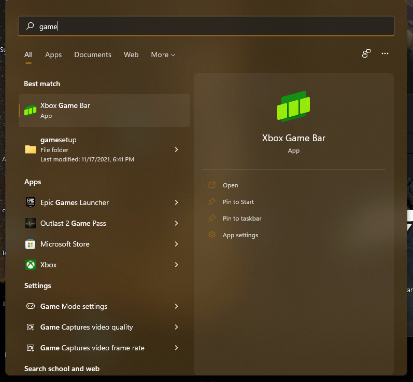Select the Epic Games Launcher result text
This screenshot has width=413, height=382.
75,202
